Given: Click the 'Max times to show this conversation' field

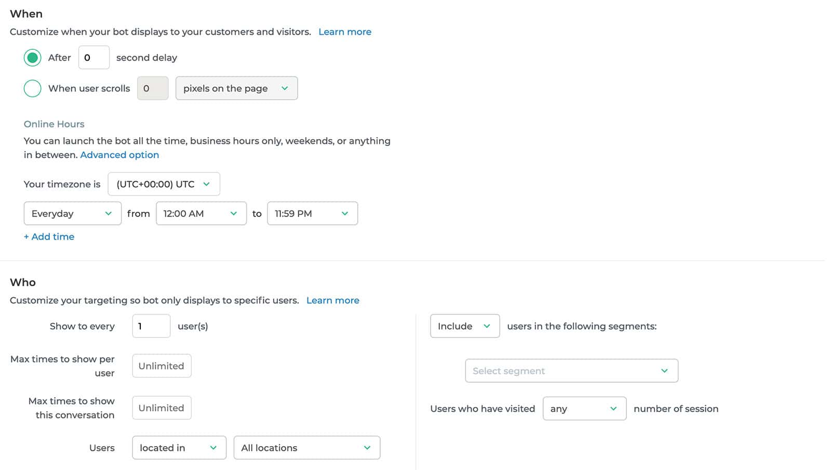Looking at the screenshot, I should 162,408.
